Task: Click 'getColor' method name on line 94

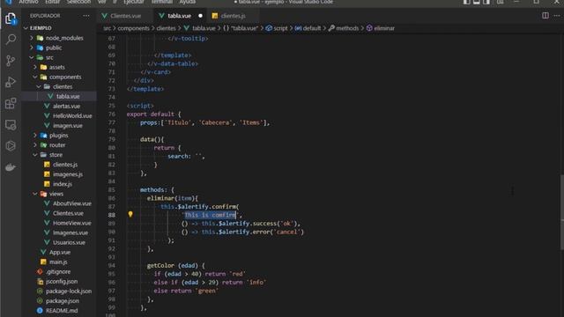Action: (x=160, y=266)
